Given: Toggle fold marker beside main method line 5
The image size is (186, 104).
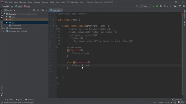Looking at the screenshot, I should point(57,26).
